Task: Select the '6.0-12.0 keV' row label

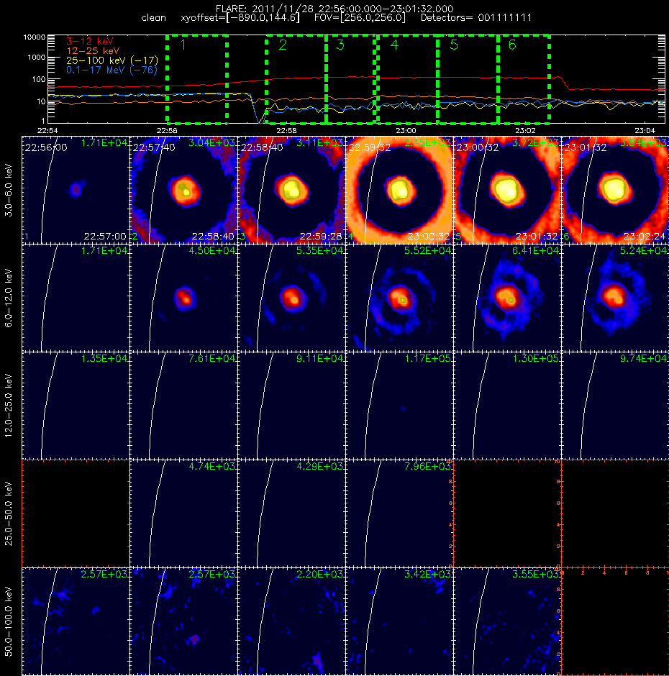Action: click(9, 298)
